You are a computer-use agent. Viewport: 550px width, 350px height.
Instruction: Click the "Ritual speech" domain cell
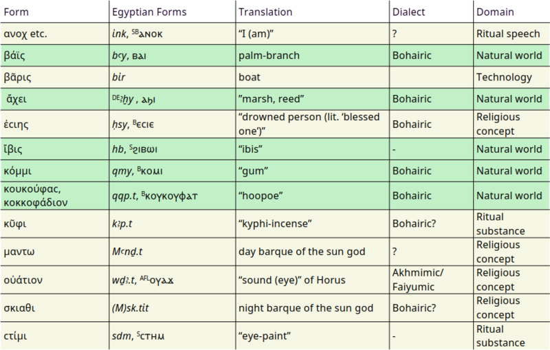point(508,34)
